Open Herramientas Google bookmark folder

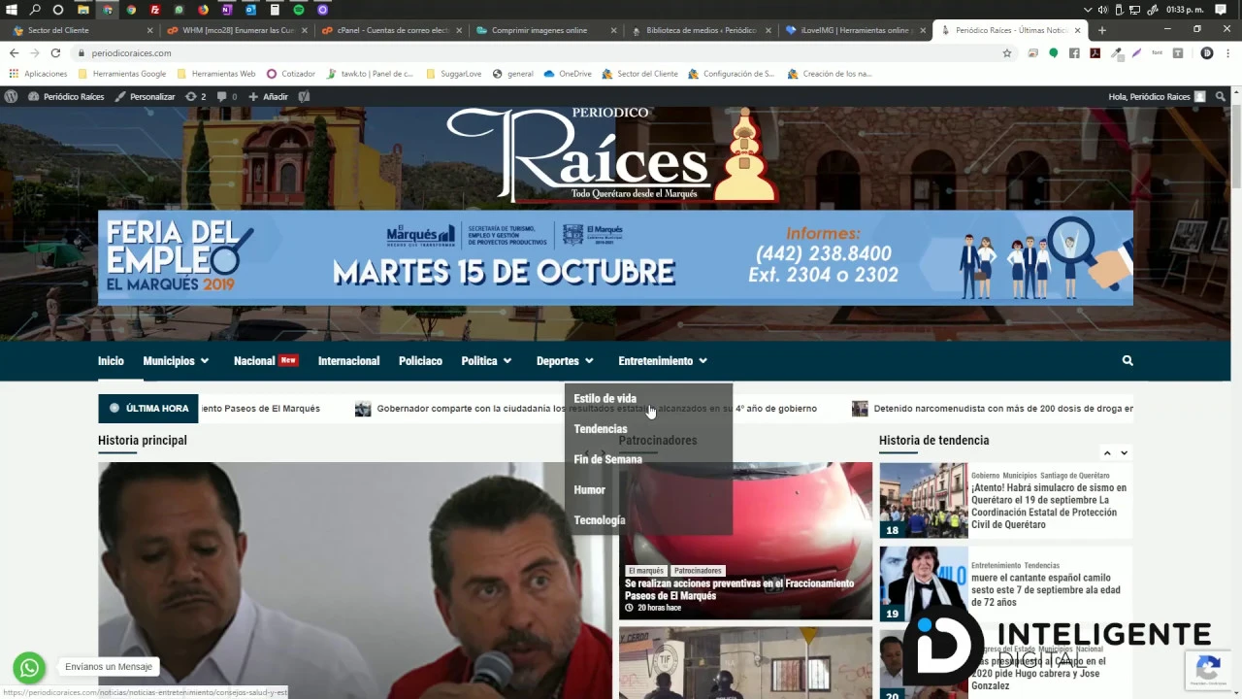point(122,74)
